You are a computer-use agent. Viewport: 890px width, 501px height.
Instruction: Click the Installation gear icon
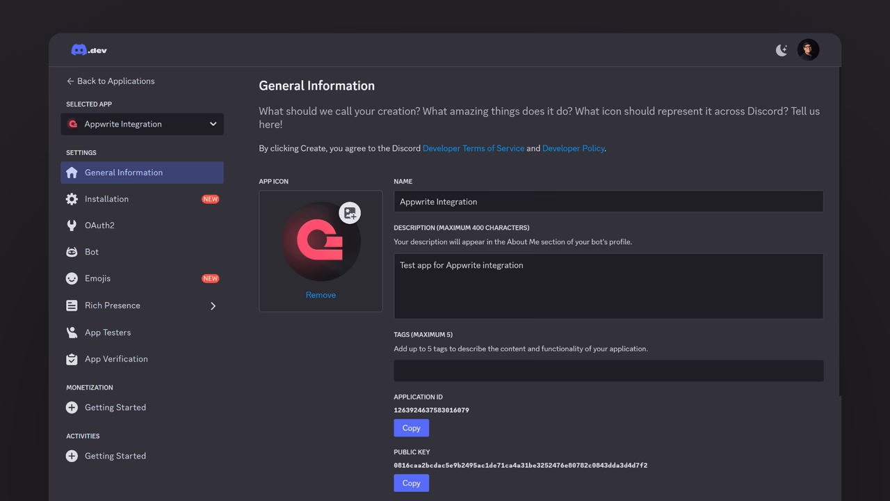point(72,199)
